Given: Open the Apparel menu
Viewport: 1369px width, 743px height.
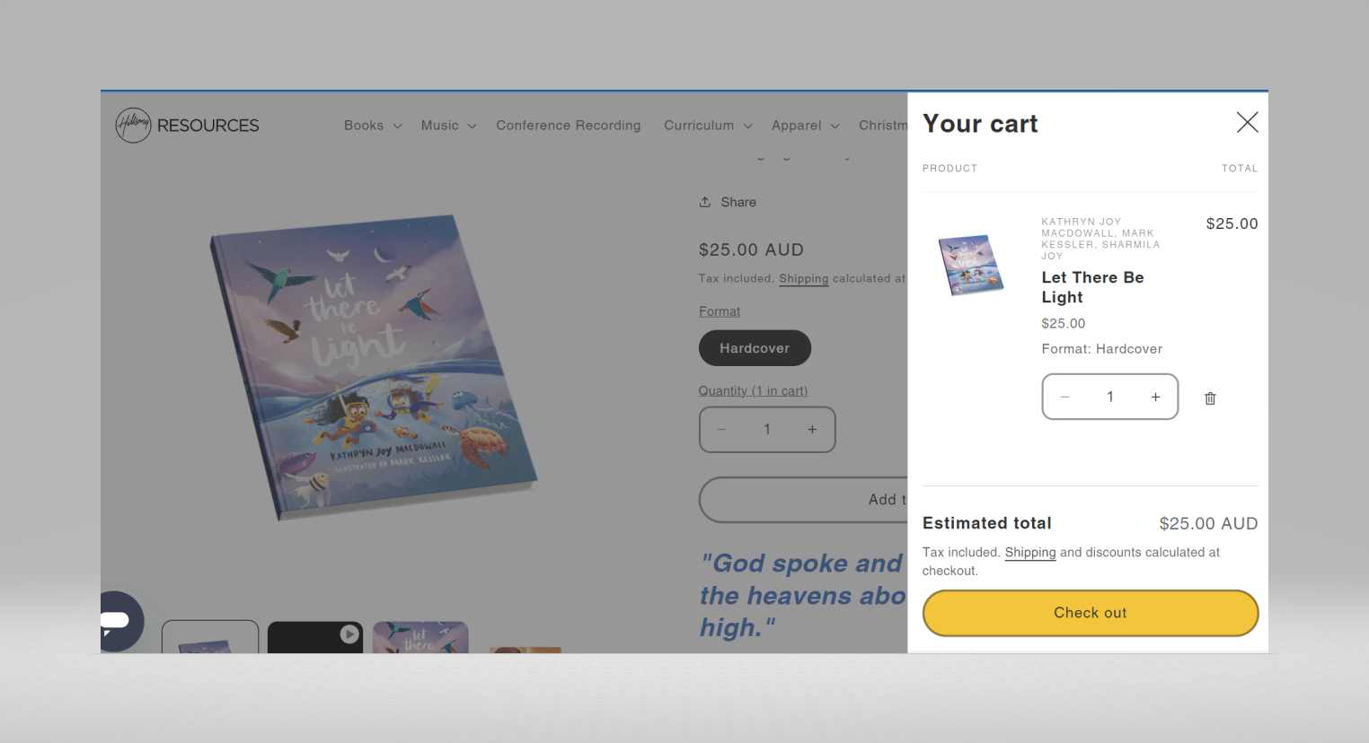Looking at the screenshot, I should tap(805, 126).
